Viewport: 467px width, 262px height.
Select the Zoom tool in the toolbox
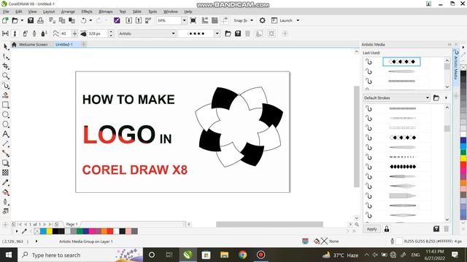tap(5, 76)
